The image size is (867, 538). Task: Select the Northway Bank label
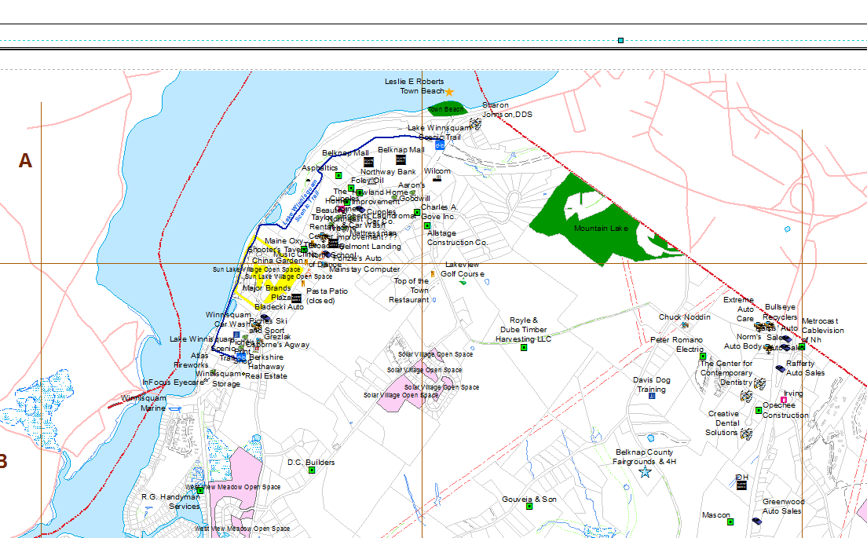click(x=388, y=172)
